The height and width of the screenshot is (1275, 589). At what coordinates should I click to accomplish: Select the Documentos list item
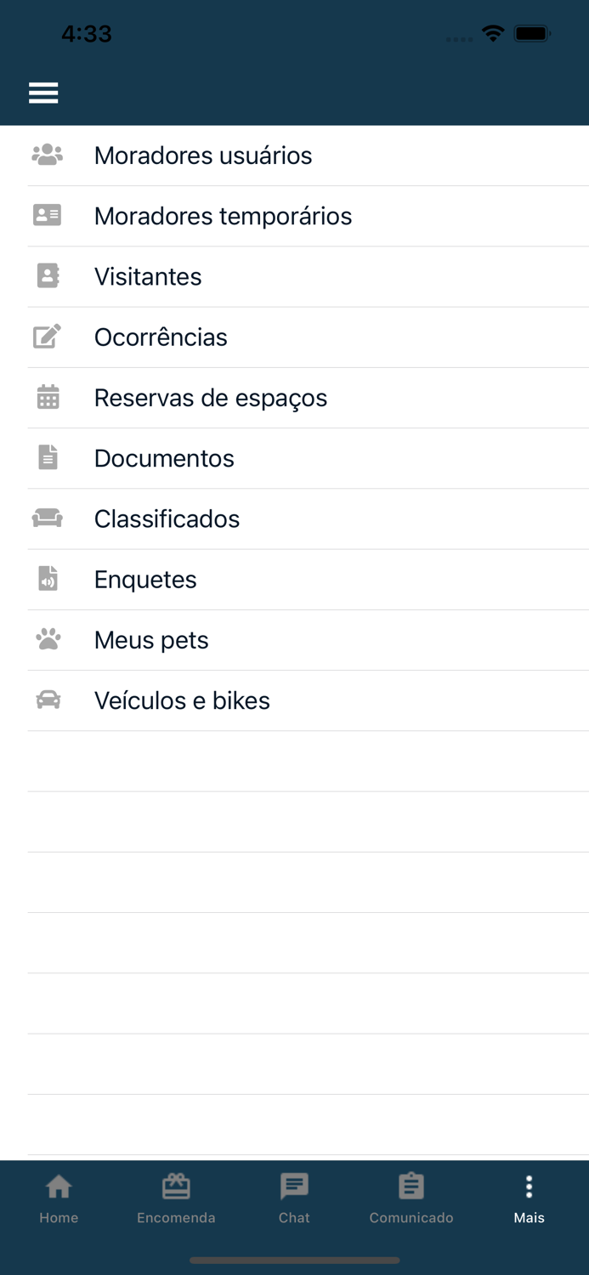164,458
